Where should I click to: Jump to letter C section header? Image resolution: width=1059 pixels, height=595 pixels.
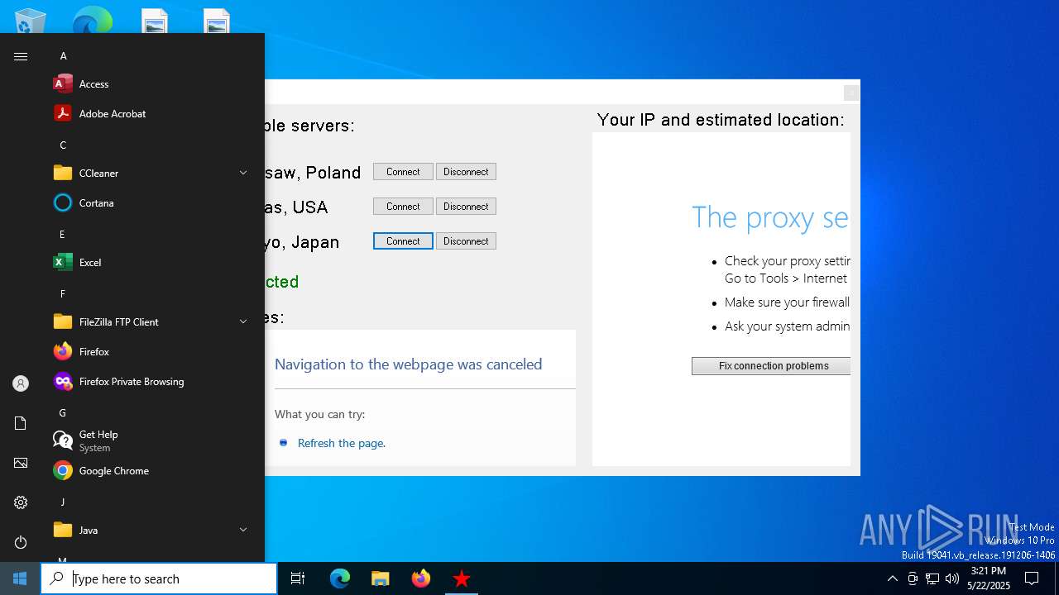pyautogui.click(x=64, y=145)
